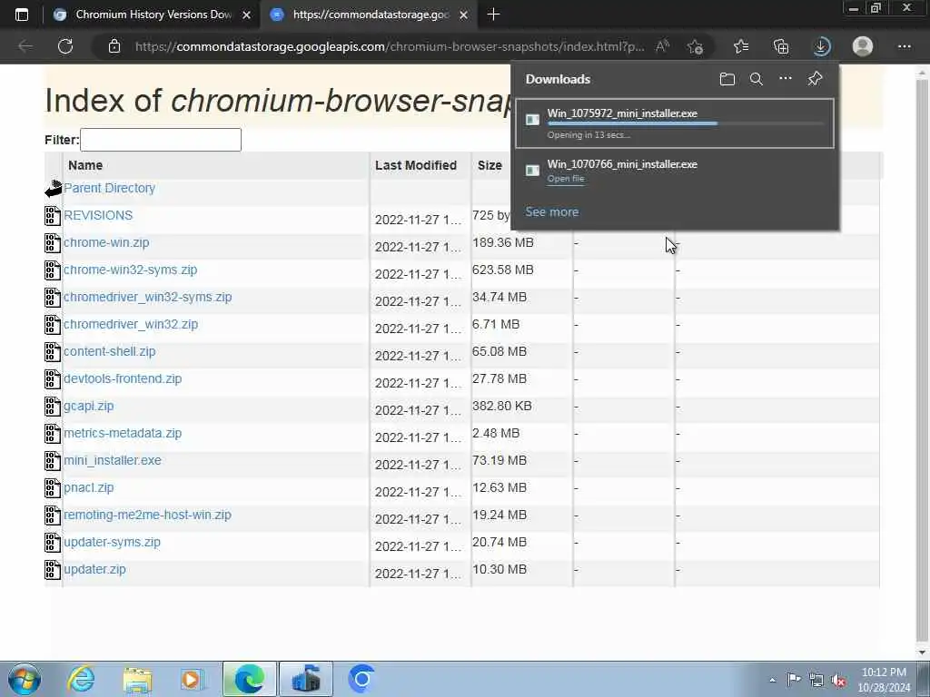Open Windows Start button
Image resolution: width=930 pixels, height=697 pixels.
[25, 679]
